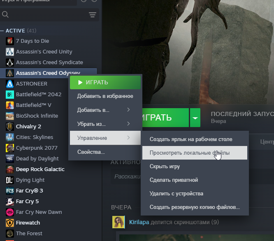
Task: Expand the Убрать из... submenu
Action: pyautogui.click(x=105, y=124)
